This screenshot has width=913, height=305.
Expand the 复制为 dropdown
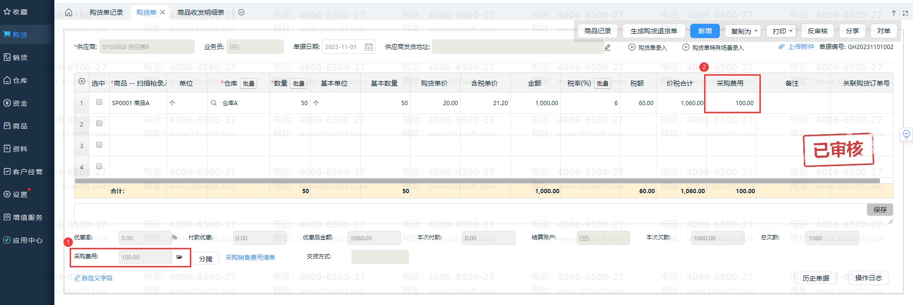[744, 31]
